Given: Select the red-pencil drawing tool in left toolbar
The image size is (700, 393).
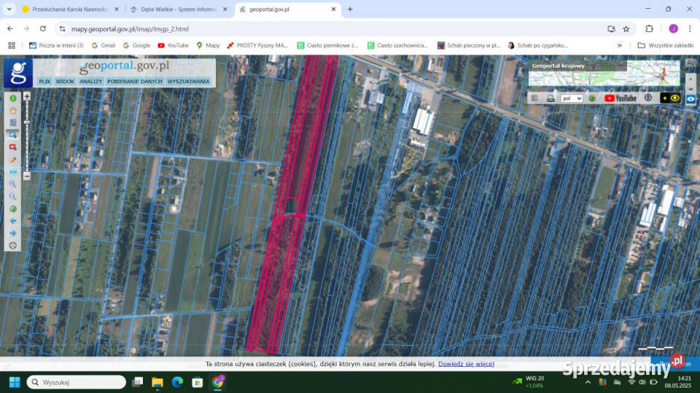Looking at the screenshot, I should [12, 159].
